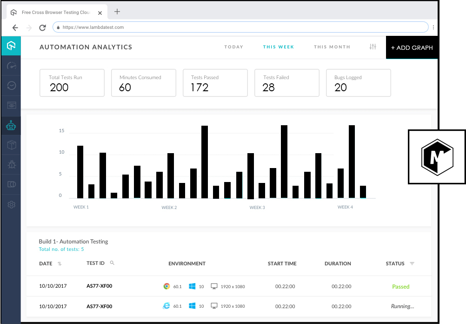Screen dimensions: 466x324
Task: Open sidebar settings gear
Action: (10, 204)
